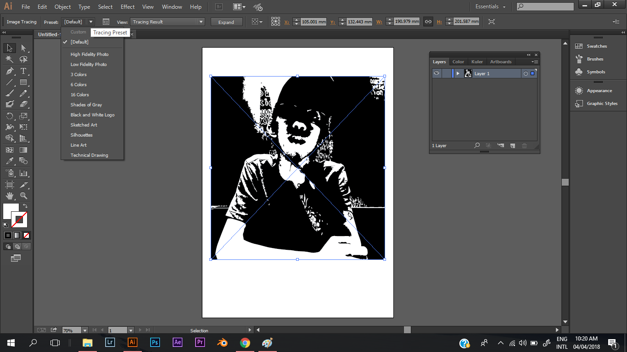Select the Rectangle tool

tap(23, 82)
